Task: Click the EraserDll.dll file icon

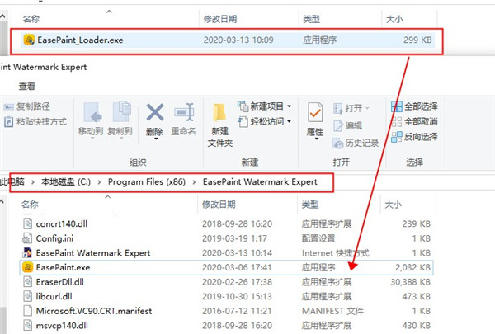Action: point(28,281)
